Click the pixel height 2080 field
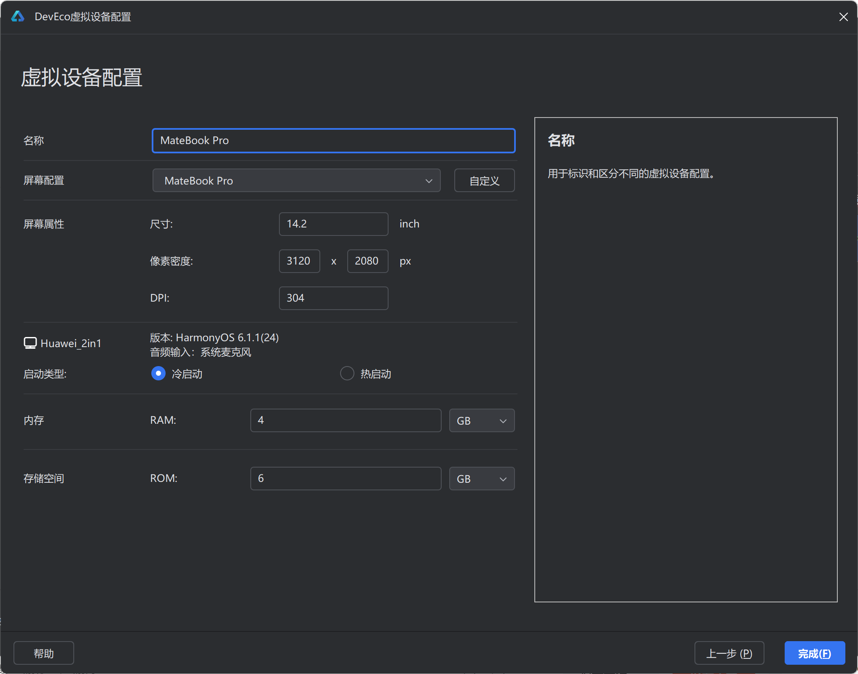The image size is (858, 674). coord(368,261)
